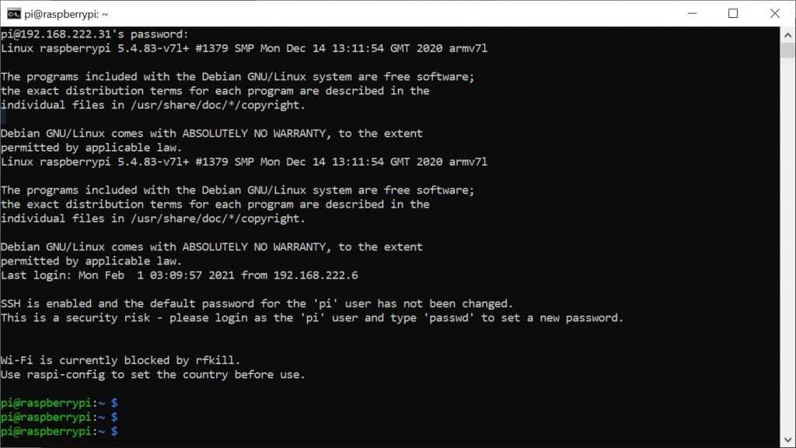Click the 'Use raspi-config to set the country' line
The height and width of the screenshot is (448, 796).
[153, 374]
